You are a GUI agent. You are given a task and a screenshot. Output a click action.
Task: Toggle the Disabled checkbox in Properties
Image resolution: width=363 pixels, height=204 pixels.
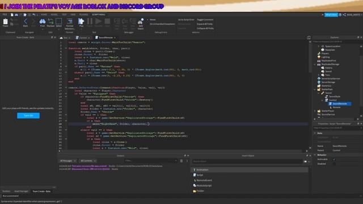pyautogui.click(x=334, y=164)
